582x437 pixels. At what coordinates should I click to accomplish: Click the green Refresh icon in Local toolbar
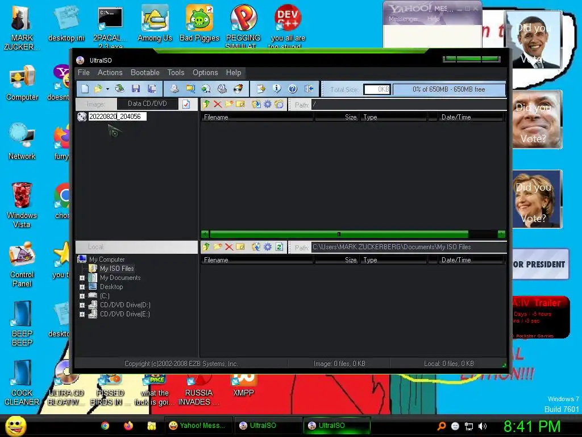279,247
